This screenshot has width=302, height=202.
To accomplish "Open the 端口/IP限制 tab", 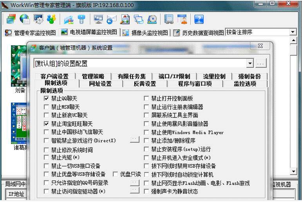I will [x=174, y=76].
